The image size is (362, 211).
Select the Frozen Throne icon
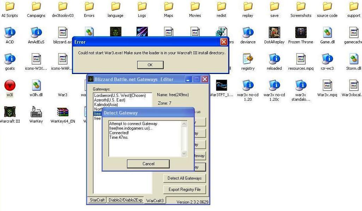point(301,32)
